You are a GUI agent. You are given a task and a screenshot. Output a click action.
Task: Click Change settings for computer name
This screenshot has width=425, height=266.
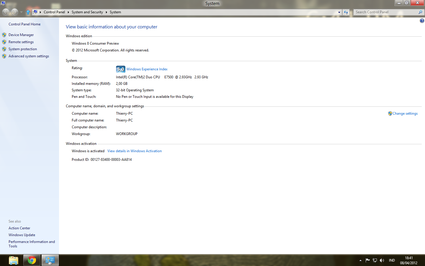(405, 113)
